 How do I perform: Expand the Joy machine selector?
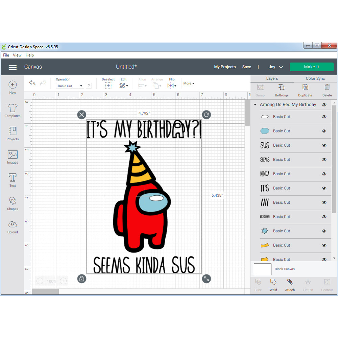tap(275, 67)
